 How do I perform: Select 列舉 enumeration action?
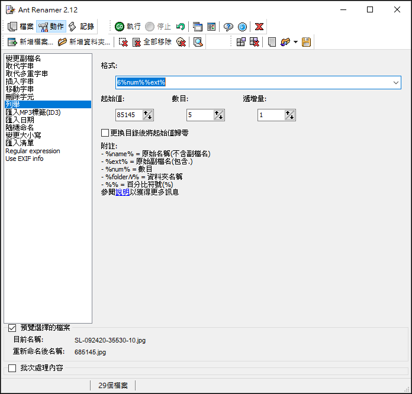pos(48,105)
